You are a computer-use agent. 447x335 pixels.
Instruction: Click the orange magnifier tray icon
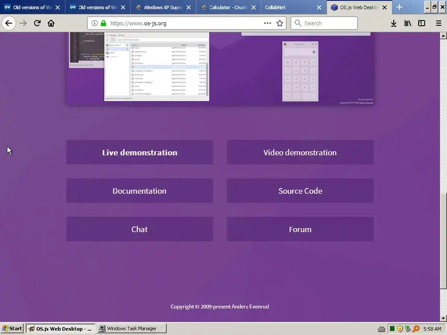click(x=416, y=329)
